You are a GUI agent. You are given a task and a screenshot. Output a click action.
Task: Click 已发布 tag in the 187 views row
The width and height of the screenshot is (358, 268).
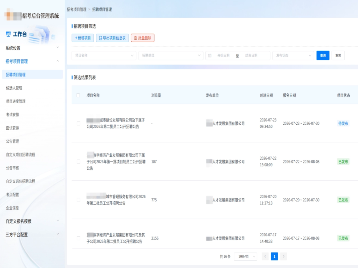click(x=343, y=161)
